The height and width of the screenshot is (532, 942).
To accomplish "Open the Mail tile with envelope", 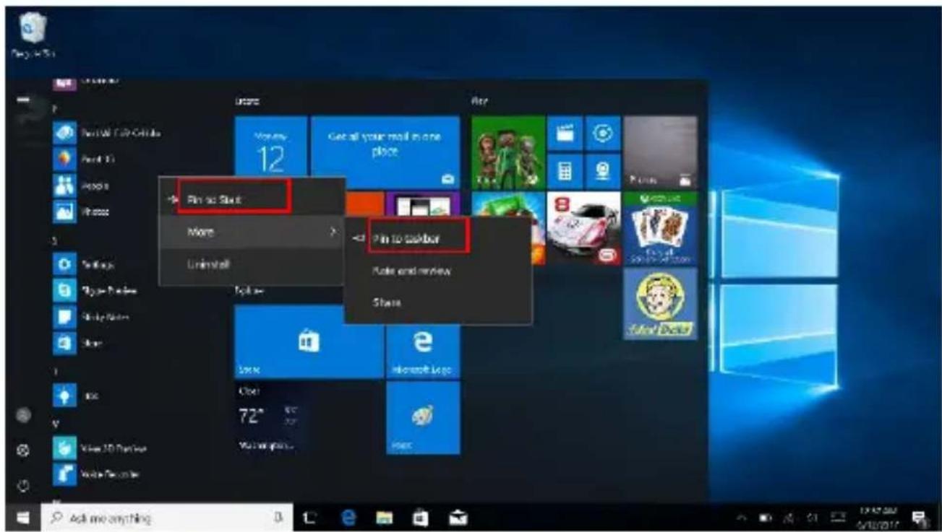I will tap(385, 152).
